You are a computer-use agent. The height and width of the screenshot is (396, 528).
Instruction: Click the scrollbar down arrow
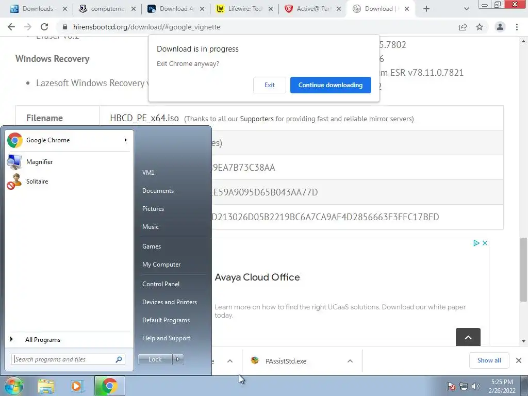pyautogui.click(x=523, y=341)
